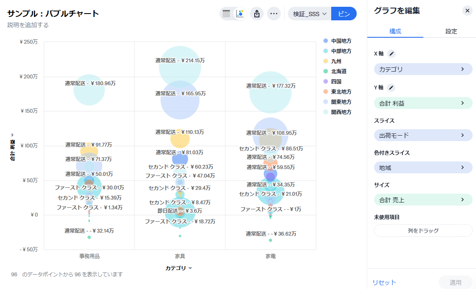Switch to chart view icon
Screen dimensions: 476x289
tap(240, 14)
